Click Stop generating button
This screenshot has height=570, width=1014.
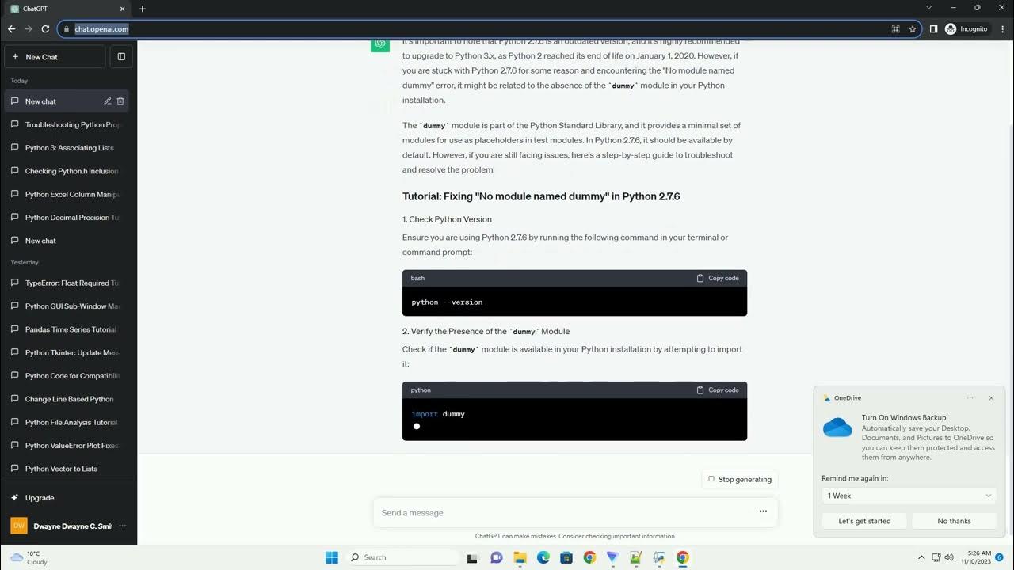click(x=739, y=479)
